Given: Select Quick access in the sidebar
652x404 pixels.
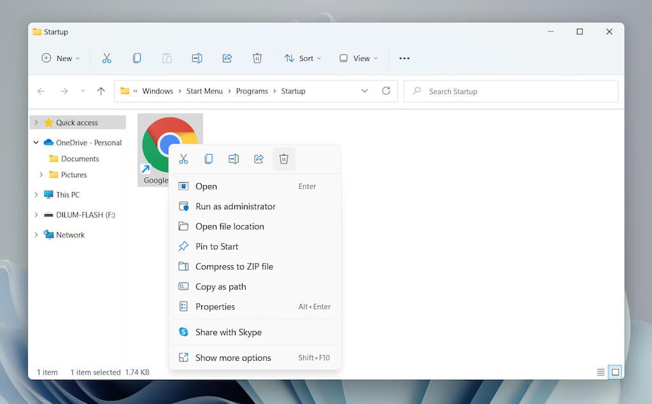Looking at the screenshot, I should tap(77, 123).
